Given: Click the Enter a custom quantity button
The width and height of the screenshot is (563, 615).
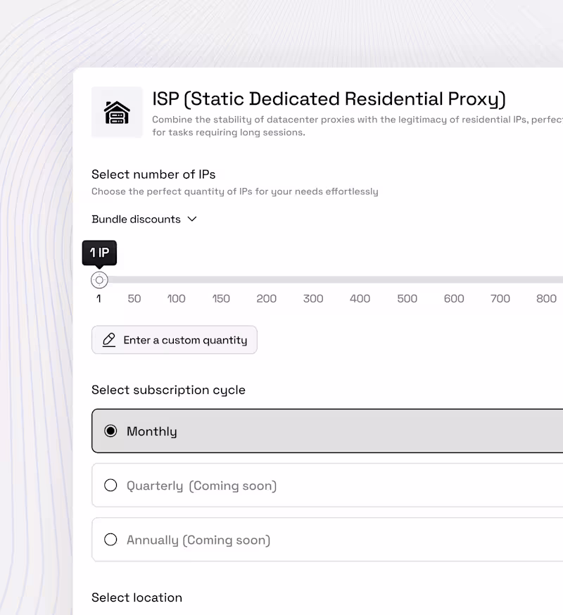Looking at the screenshot, I should [x=174, y=340].
